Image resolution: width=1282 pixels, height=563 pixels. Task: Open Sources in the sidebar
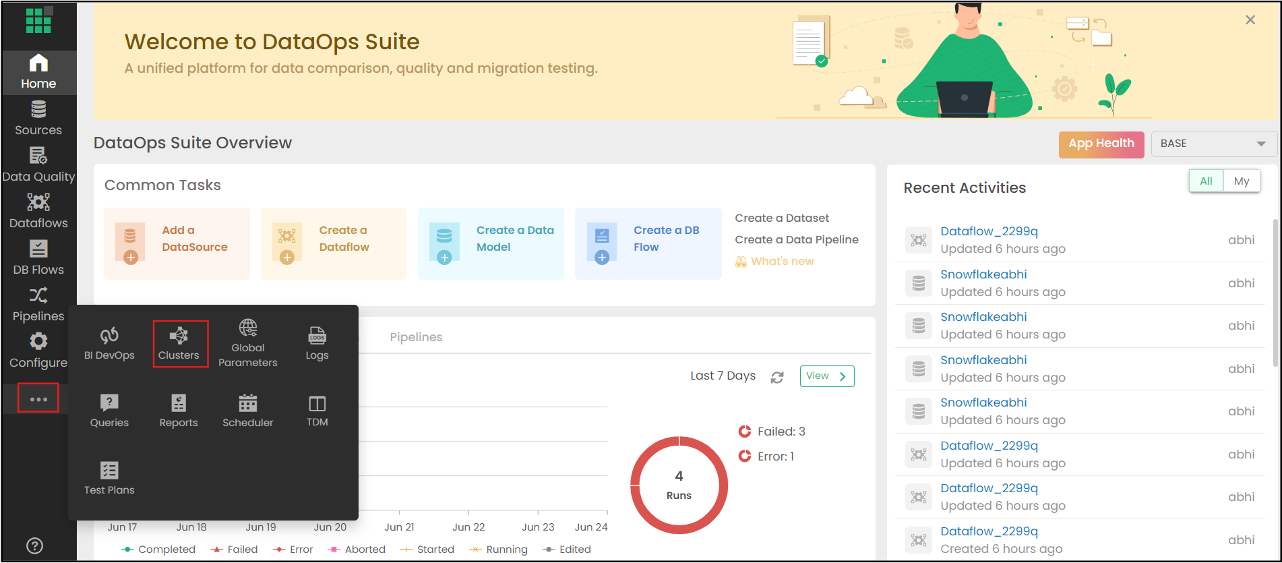click(38, 119)
